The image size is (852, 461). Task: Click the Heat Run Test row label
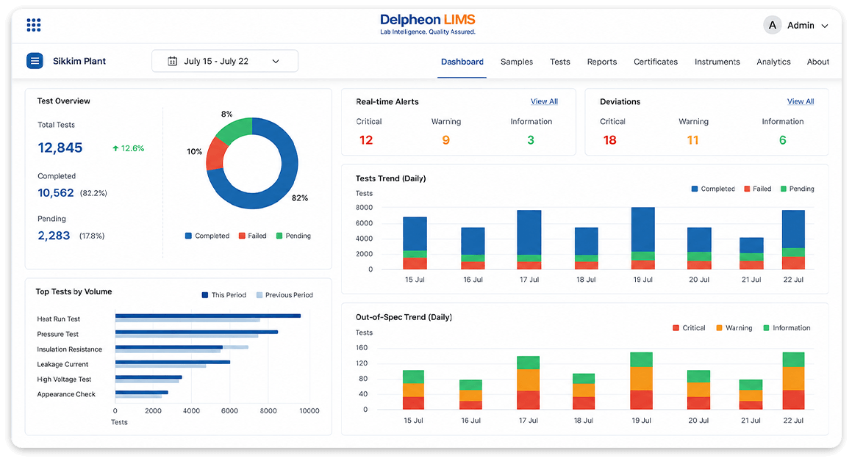pyautogui.click(x=58, y=319)
